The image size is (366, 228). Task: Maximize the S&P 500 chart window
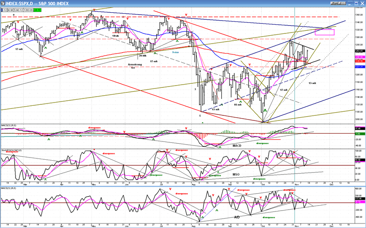[356, 3]
